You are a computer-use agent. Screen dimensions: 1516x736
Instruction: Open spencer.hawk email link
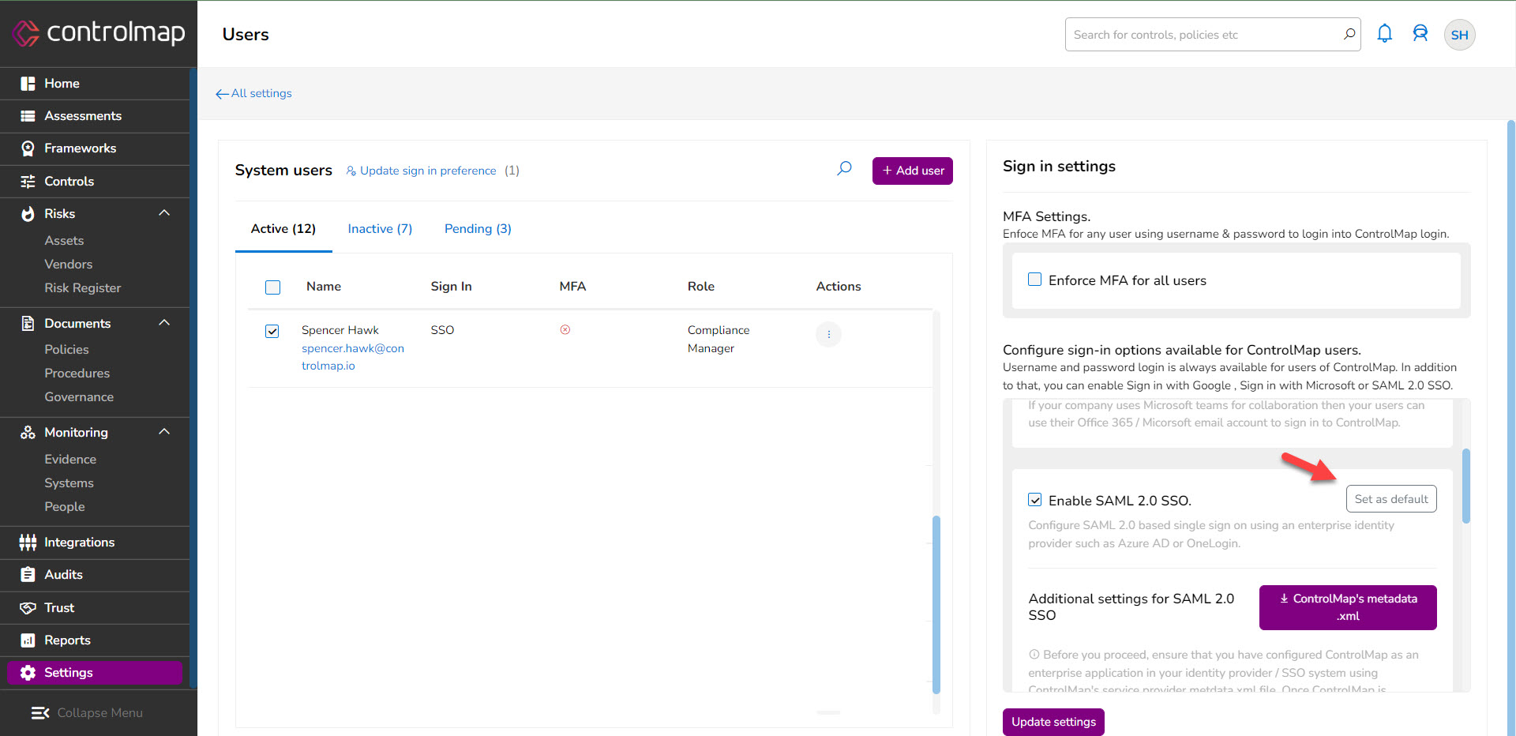coord(353,357)
